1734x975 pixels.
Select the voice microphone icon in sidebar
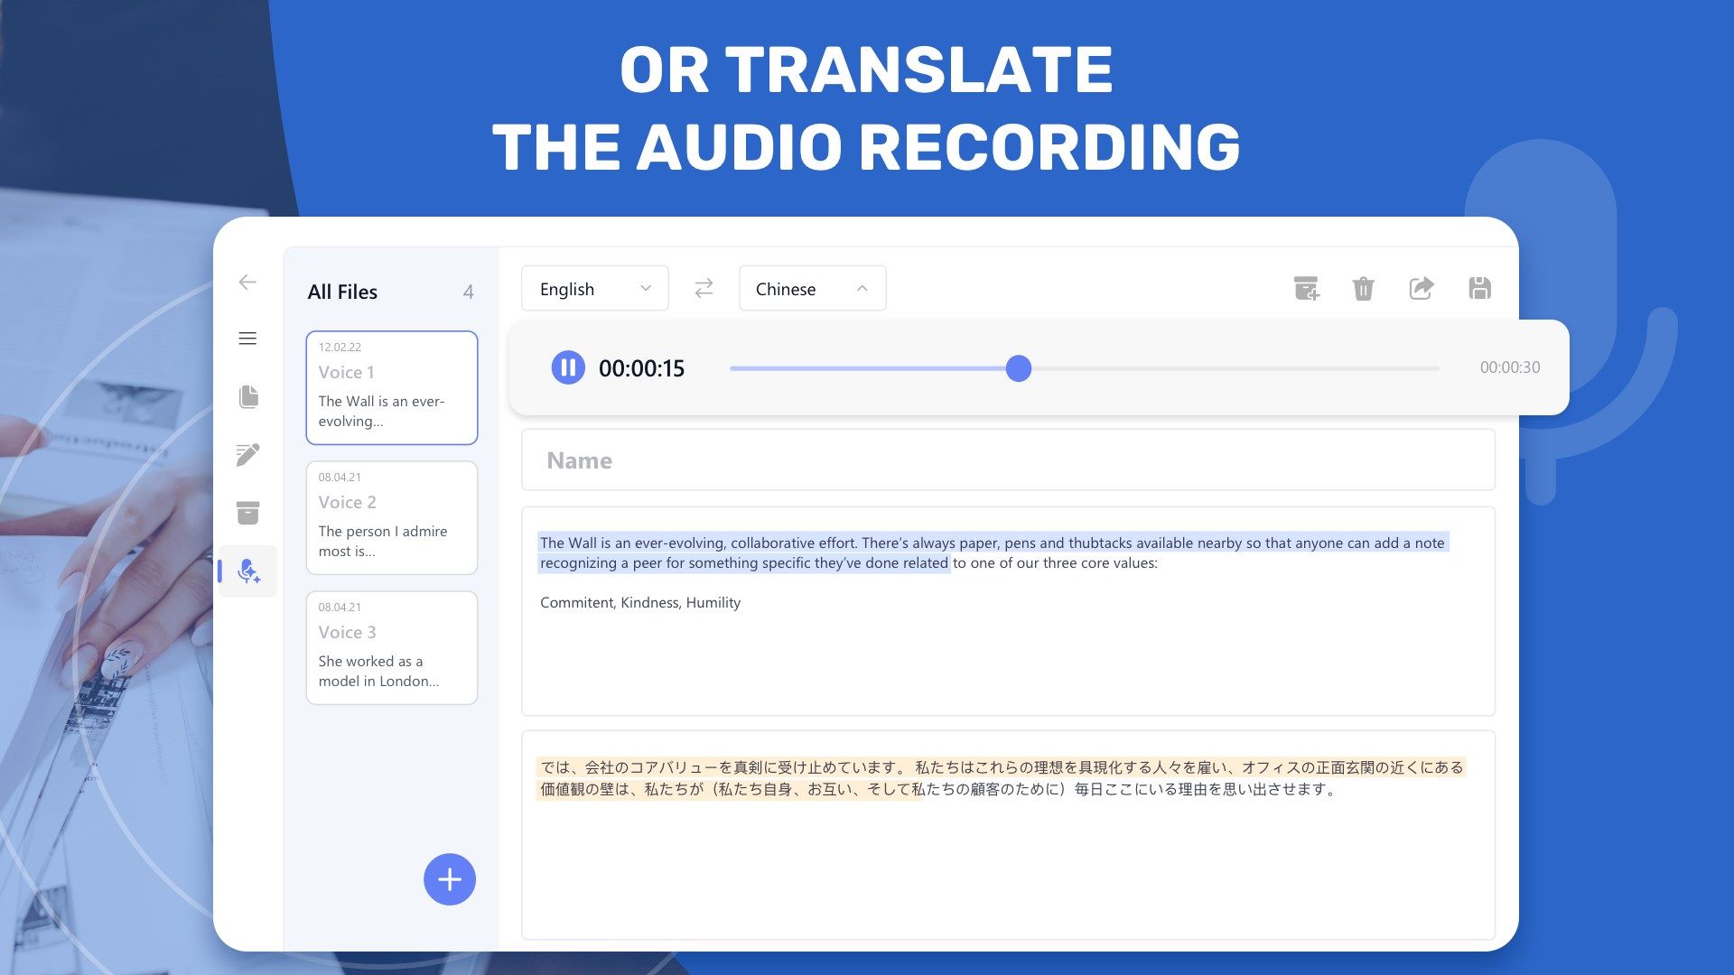pyautogui.click(x=248, y=571)
